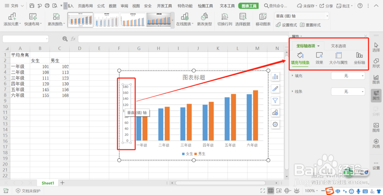The width and height of the screenshot is (383, 195).
Task: Click 图表 tool in right sidebar
Action: [376, 79]
